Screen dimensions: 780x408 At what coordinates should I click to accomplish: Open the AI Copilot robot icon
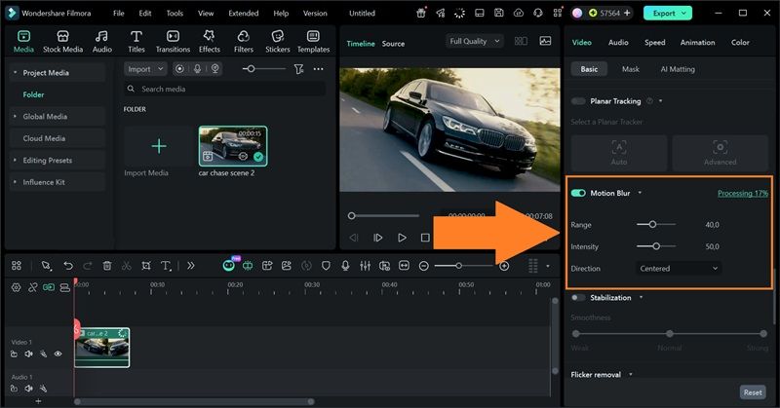point(228,266)
